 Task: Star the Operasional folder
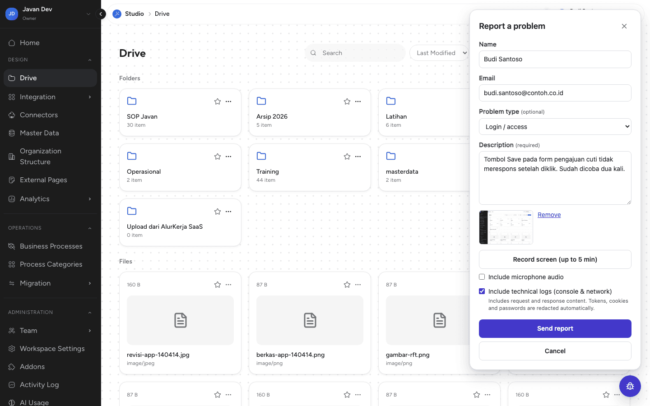[218, 157]
